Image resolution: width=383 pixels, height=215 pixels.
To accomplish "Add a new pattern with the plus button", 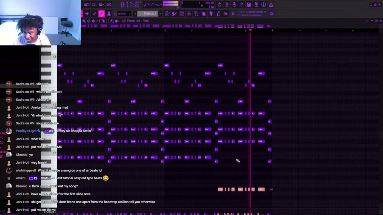I will coord(160,14).
